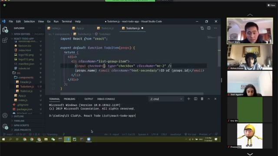Click the open changes icon in the editor toolbar
The width and height of the screenshot is (278, 156).
pyautogui.click(x=202, y=28)
